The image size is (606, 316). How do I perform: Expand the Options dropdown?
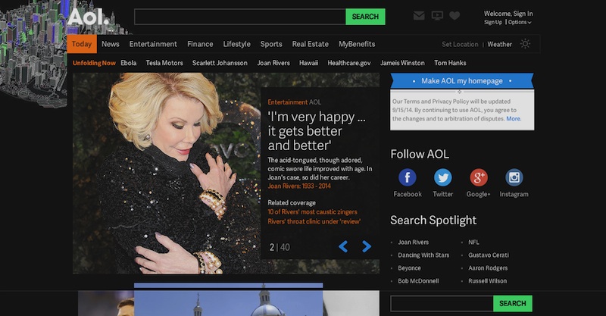click(x=520, y=23)
